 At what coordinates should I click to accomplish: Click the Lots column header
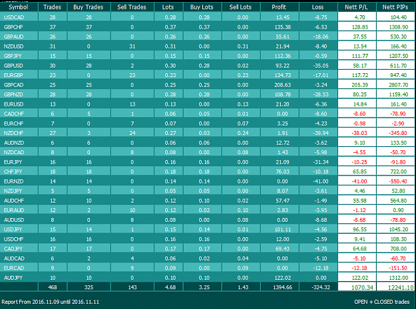click(x=168, y=7)
